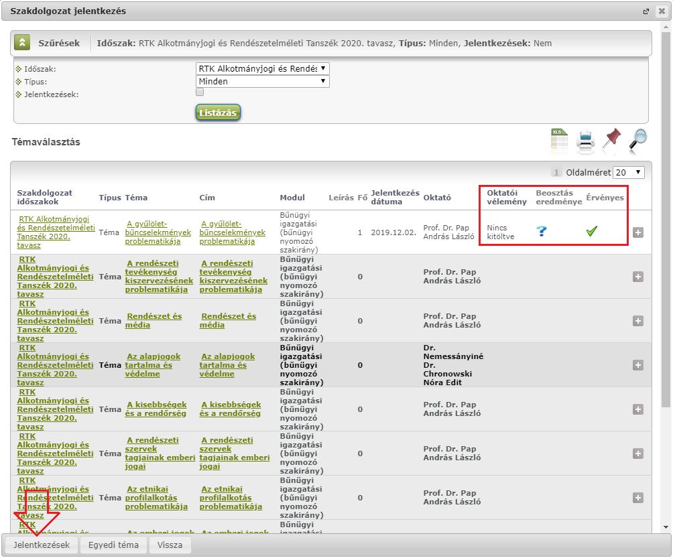Click the vertical scrollbar thumb

click(x=666, y=219)
